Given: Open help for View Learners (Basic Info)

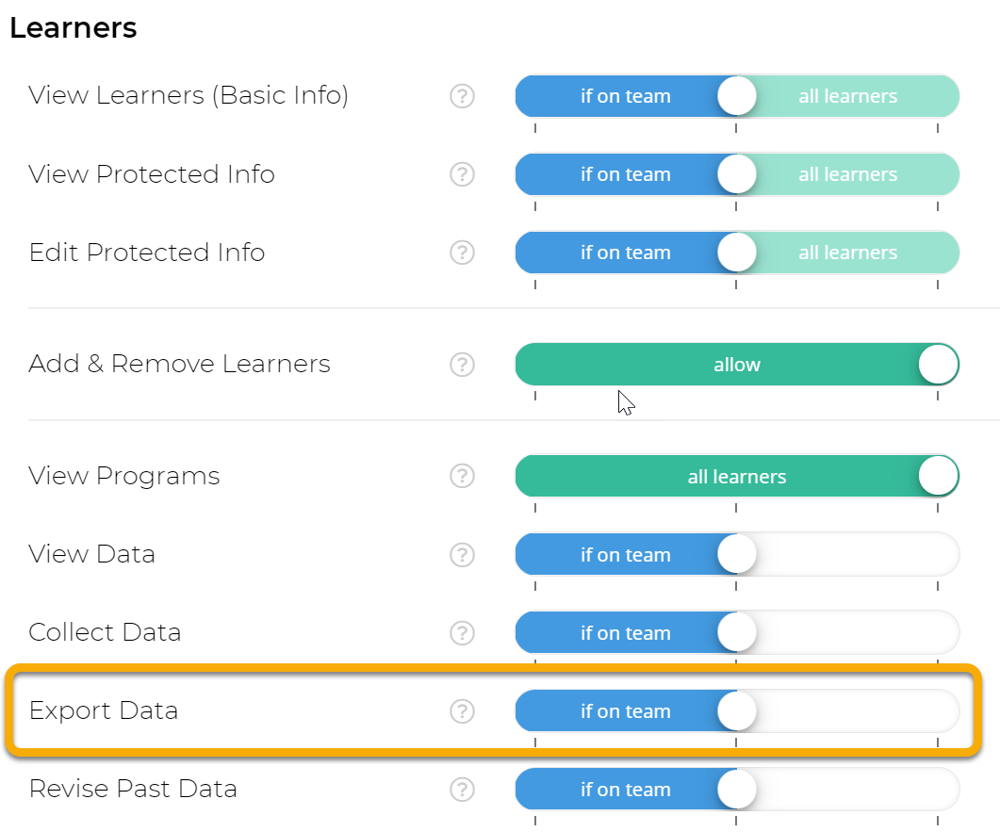Looking at the screenshot, I should 462,96.
